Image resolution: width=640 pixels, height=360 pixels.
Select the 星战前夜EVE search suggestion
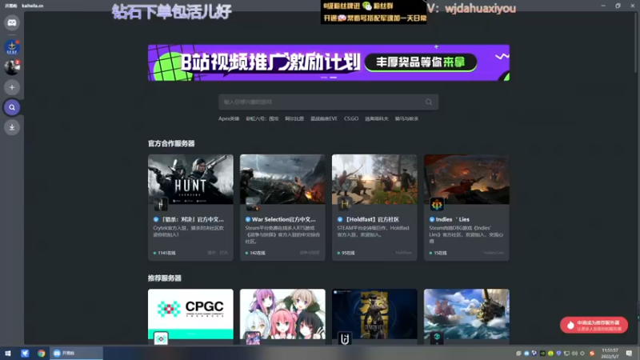point(324,118)
